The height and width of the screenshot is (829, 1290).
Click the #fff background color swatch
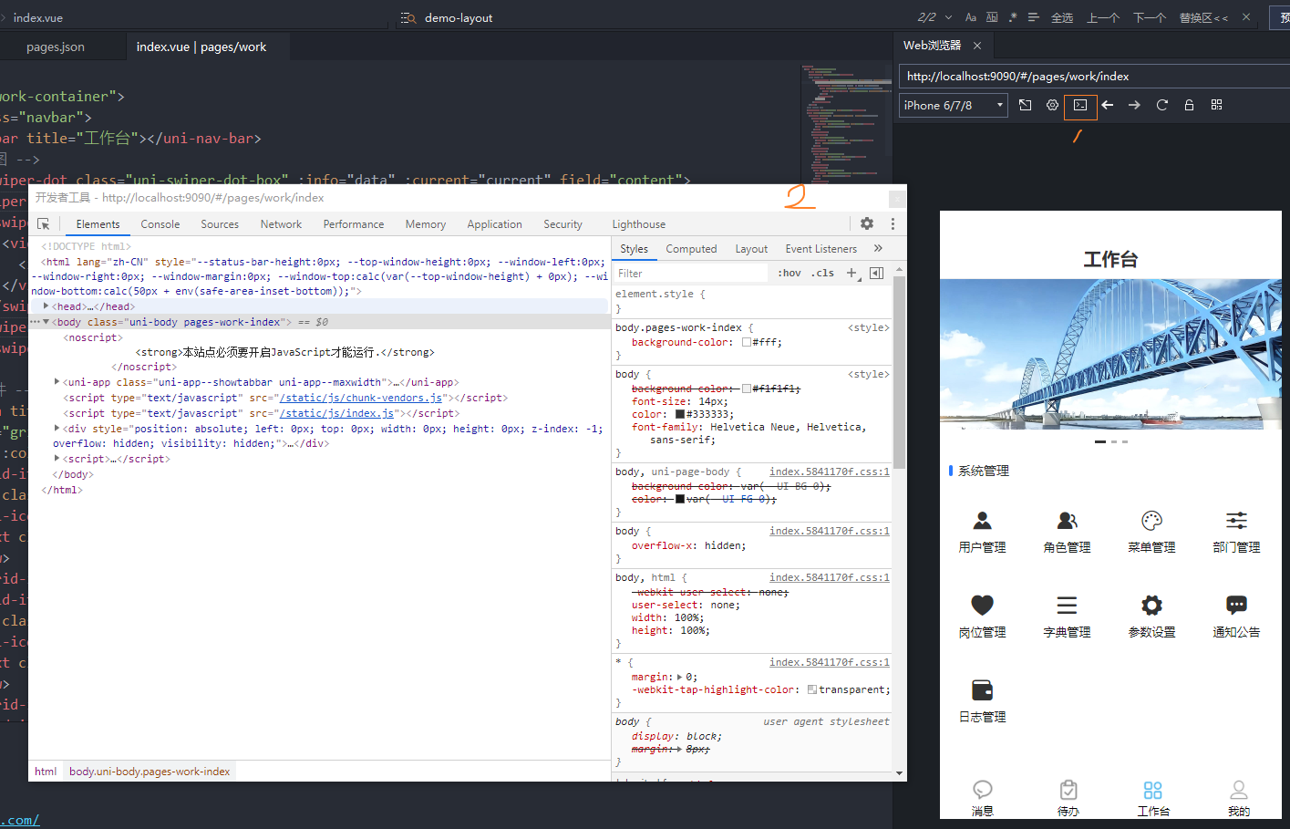[747, 343]
